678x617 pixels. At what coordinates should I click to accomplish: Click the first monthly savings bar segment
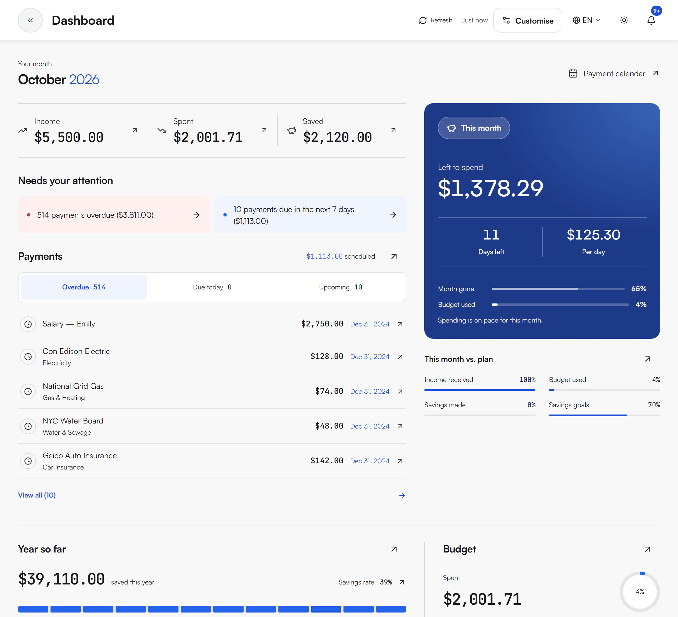pyautogui.click(x=33, y=609)
